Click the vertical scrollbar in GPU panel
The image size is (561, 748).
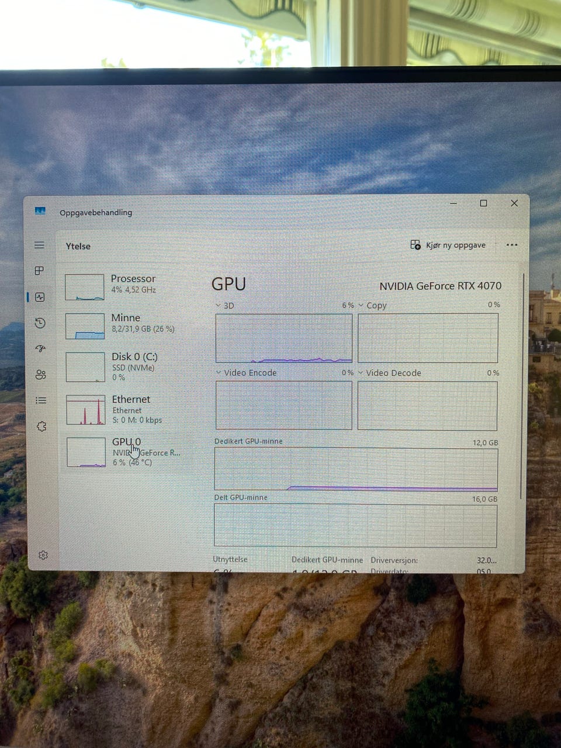522,386
